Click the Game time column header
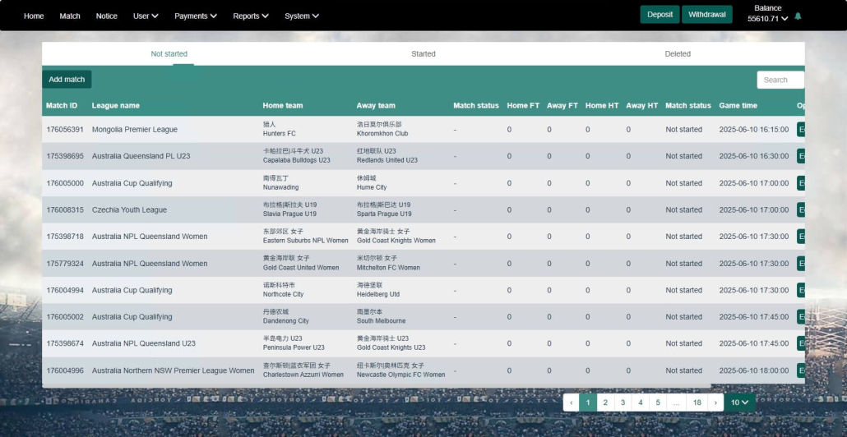This screenshot has width=847, height=437. pyautogui.click(x=738, y=105)
